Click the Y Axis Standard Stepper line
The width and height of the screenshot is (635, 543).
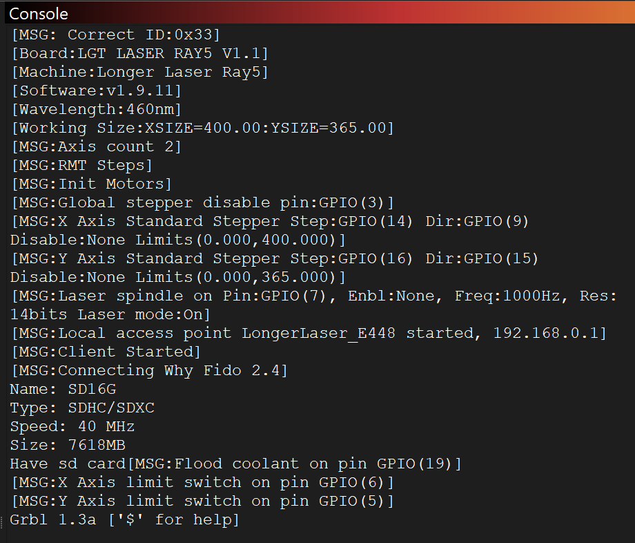[x=274, y=258]
